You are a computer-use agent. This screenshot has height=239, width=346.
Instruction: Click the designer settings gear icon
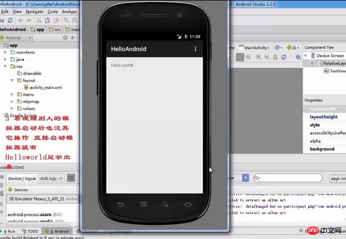tap(298, 57)
